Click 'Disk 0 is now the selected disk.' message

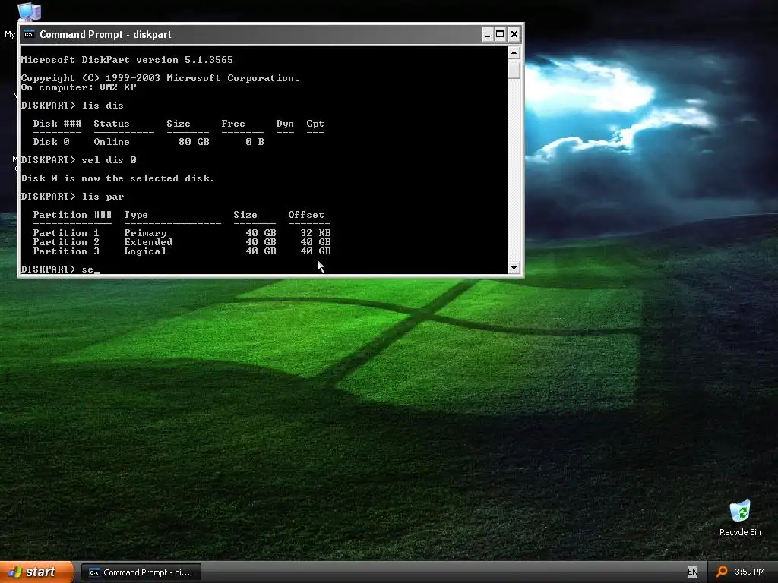118,178
